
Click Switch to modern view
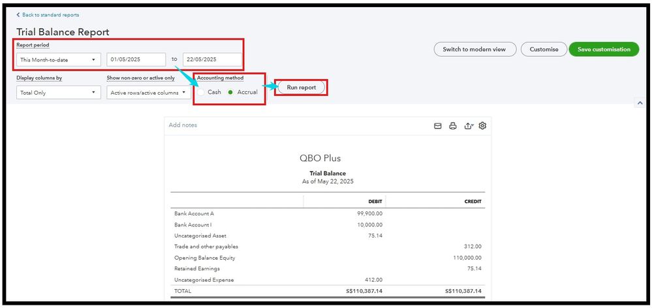(475, 49)
